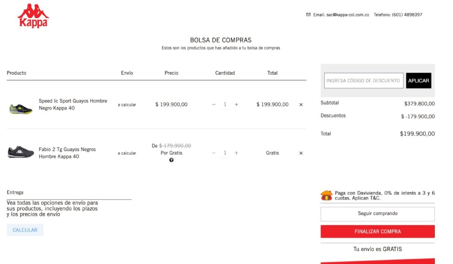The image size is (453, 264).
Task: Open Speed Ic Sport Guayos Hombre product link
Action: pyautogui.click(x=73, y=104)
